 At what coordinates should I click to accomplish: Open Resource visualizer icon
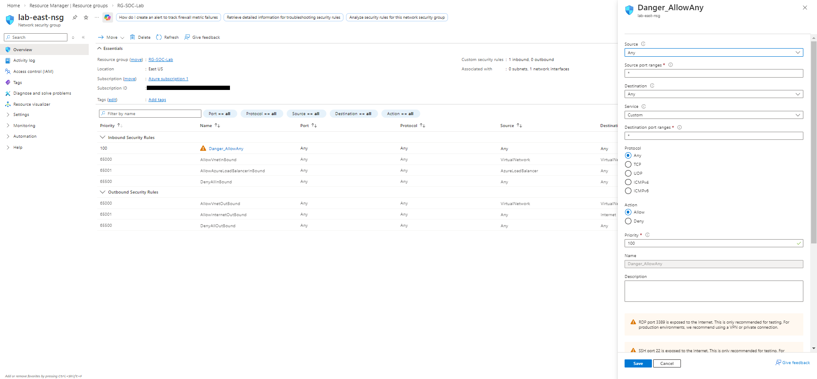8,104
